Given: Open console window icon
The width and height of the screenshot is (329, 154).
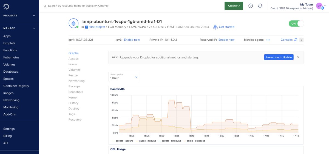Looking at the screenshot, I should click(x=295, y=40).
